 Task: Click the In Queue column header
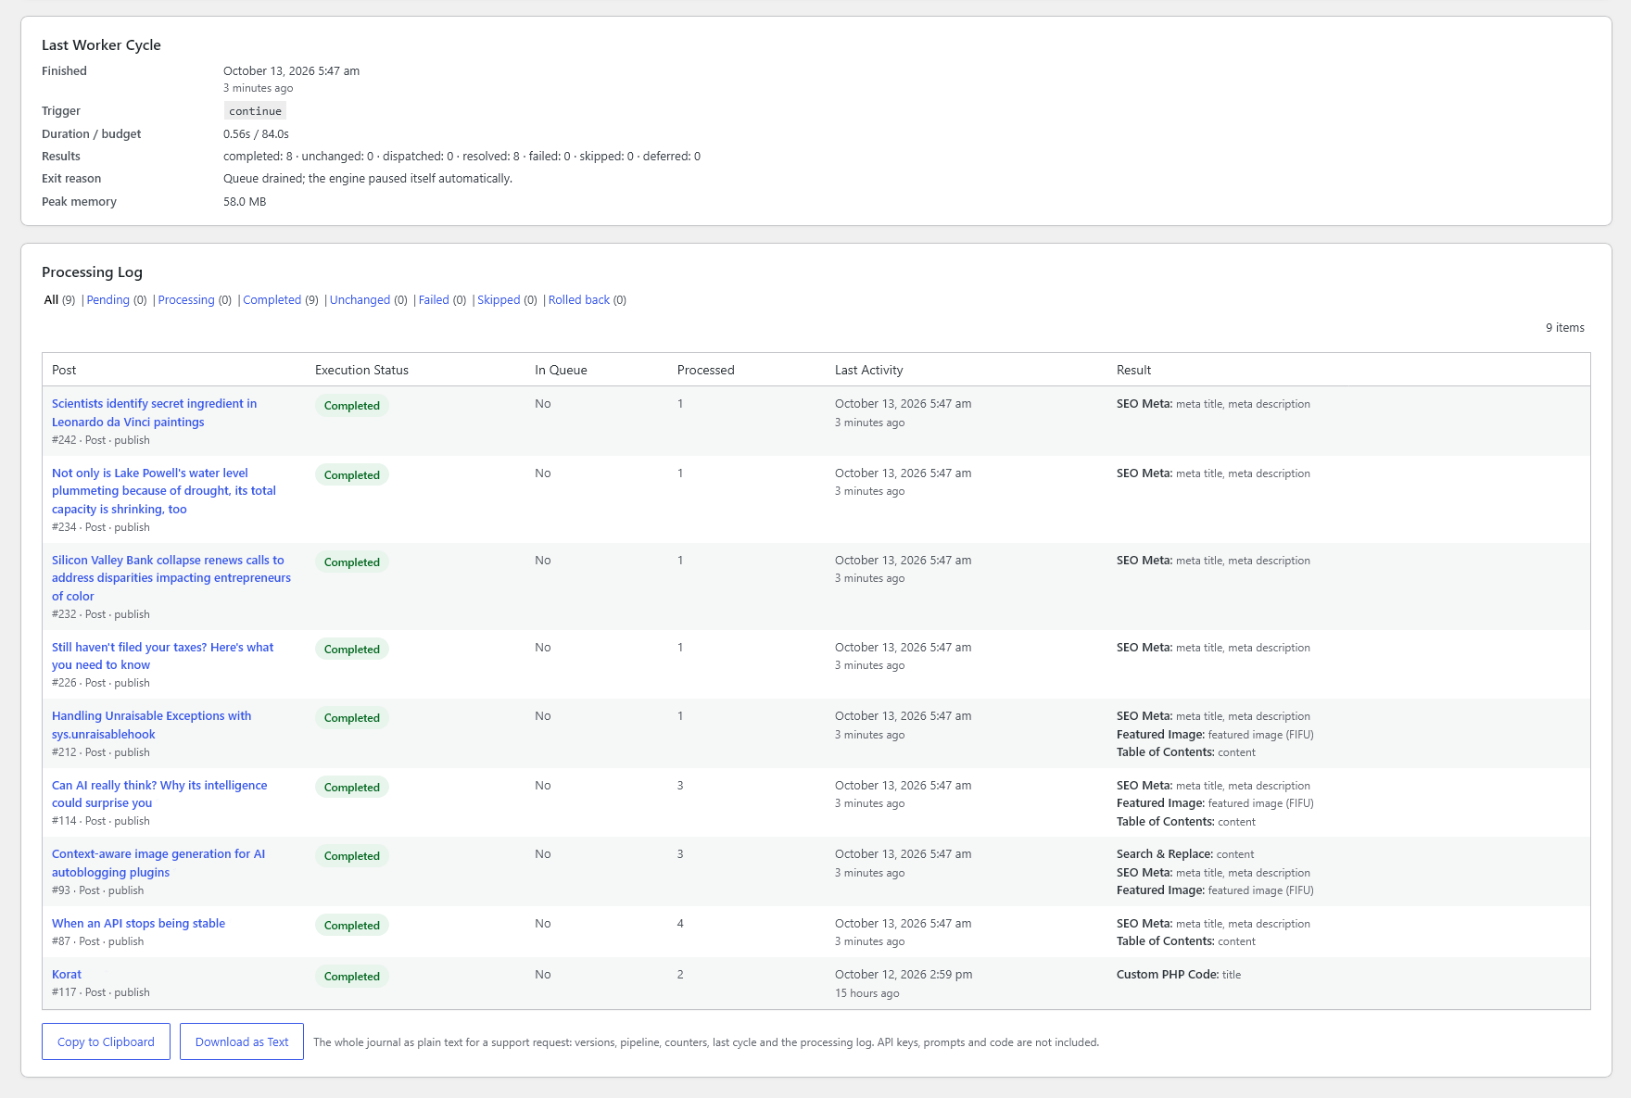coord(561,370)
